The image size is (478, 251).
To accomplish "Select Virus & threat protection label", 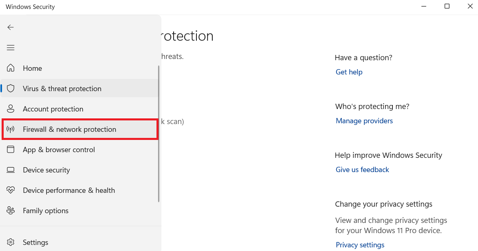I will [x=62, y=89].
